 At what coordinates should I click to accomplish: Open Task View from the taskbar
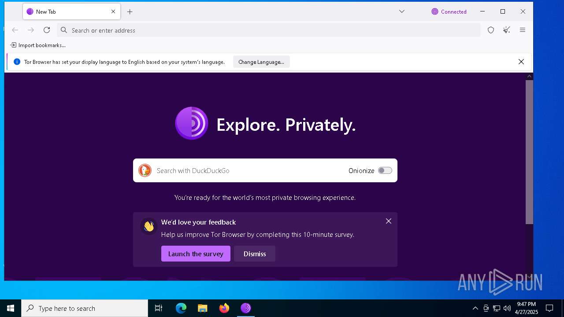click(159, 308)
